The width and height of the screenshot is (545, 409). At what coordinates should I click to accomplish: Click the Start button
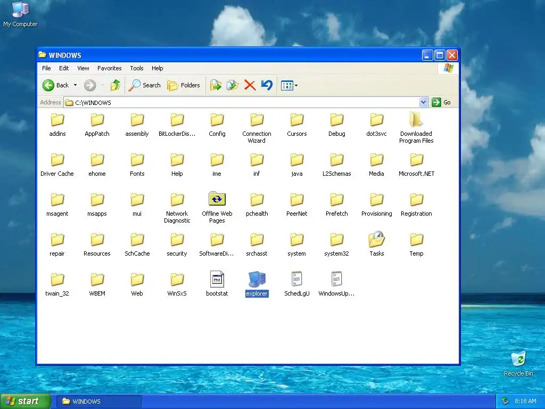click(x=25, y=401)
